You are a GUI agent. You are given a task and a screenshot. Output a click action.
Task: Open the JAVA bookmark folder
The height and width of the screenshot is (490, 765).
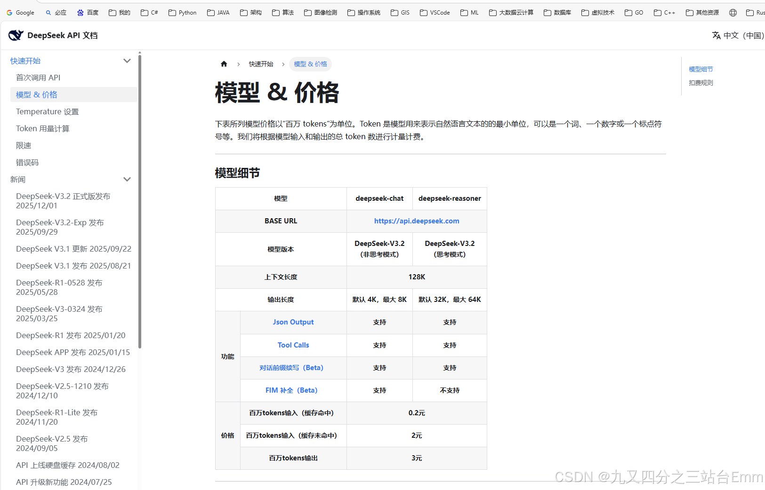coord(218,13)
